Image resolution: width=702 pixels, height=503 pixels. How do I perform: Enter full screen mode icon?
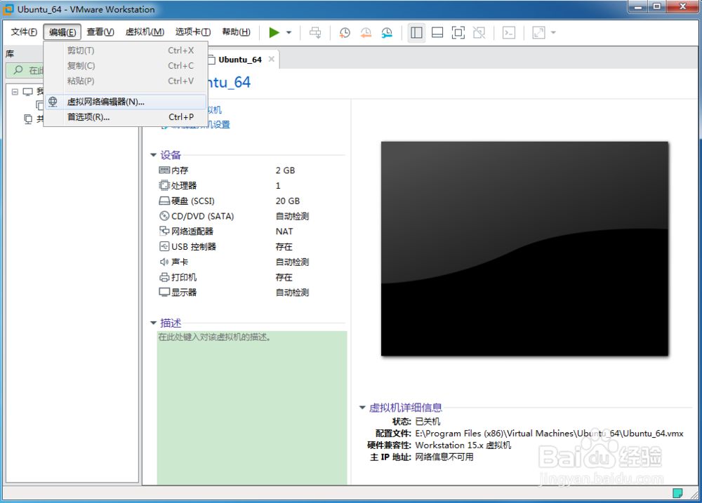458,32
